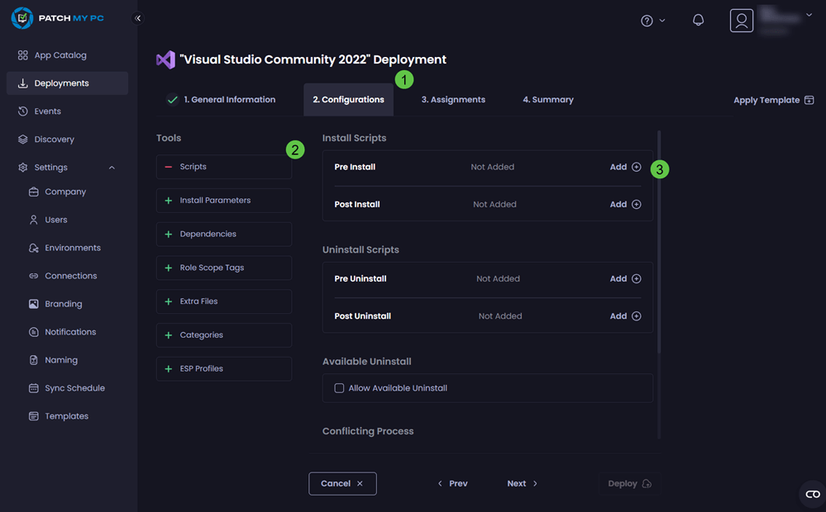The height and width of the screenshot is (512, 826).
Task: Open App Catalog in sidebar
Action: coord(67,55)
